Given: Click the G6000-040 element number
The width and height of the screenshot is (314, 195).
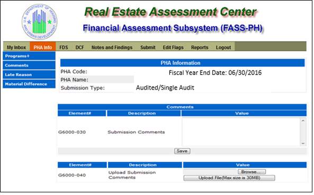Looking at the screenshot, I should [72, 175].
